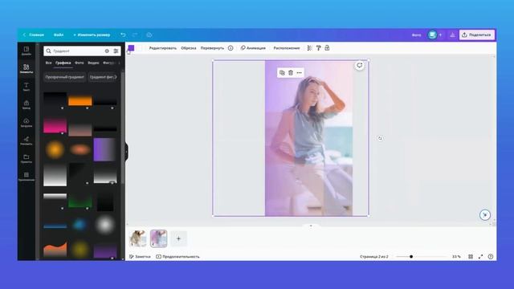Open the Перевернуть flip options
Screen dimensions: 514x289
point(212,48)
